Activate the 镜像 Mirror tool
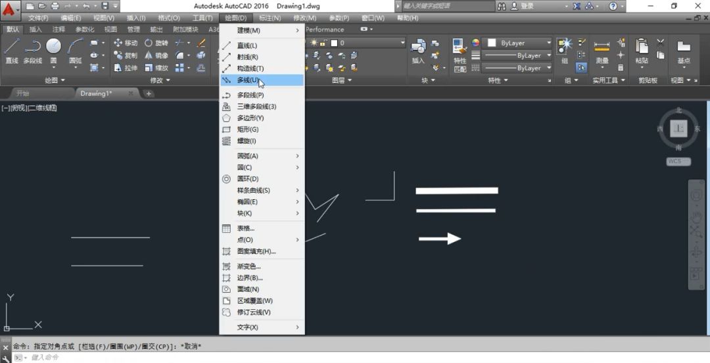 pos(156,55)
